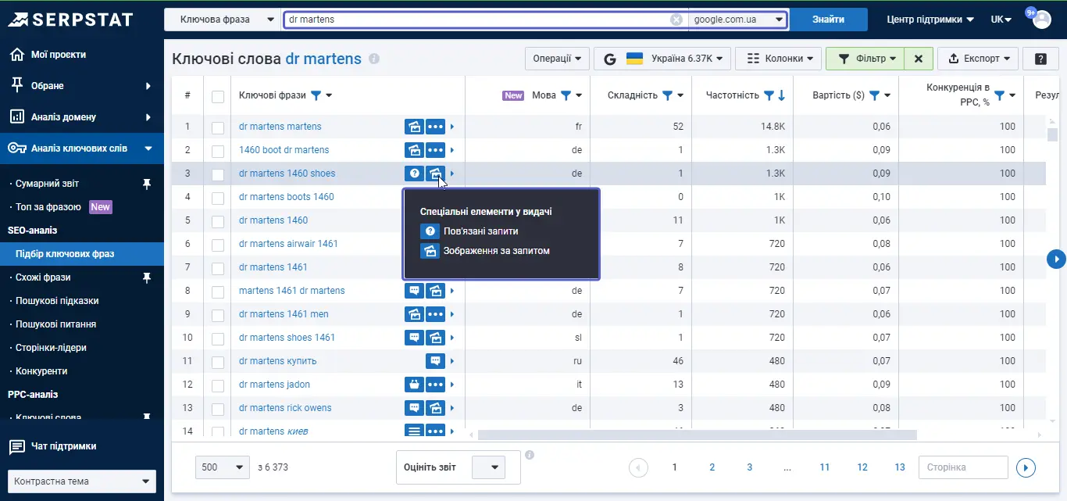Check the box for dr martens jadon row

click(218, 385)
